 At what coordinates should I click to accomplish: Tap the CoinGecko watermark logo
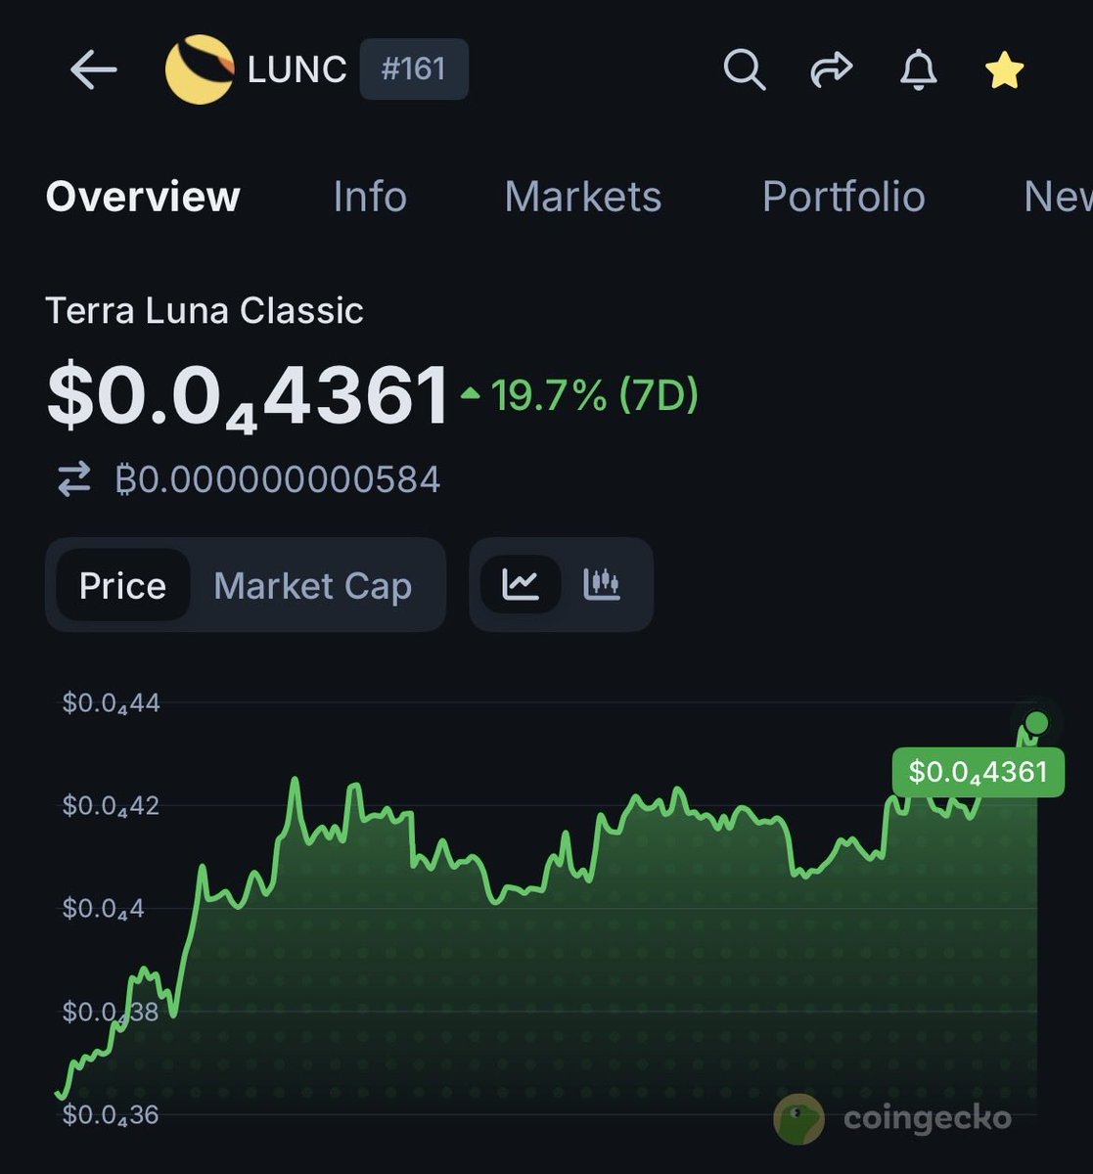tap(798, 1118)
